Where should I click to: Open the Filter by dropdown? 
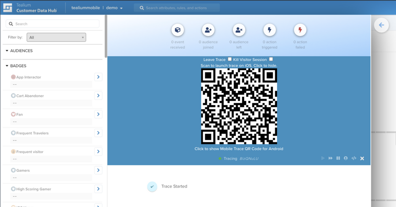(56, 37)
